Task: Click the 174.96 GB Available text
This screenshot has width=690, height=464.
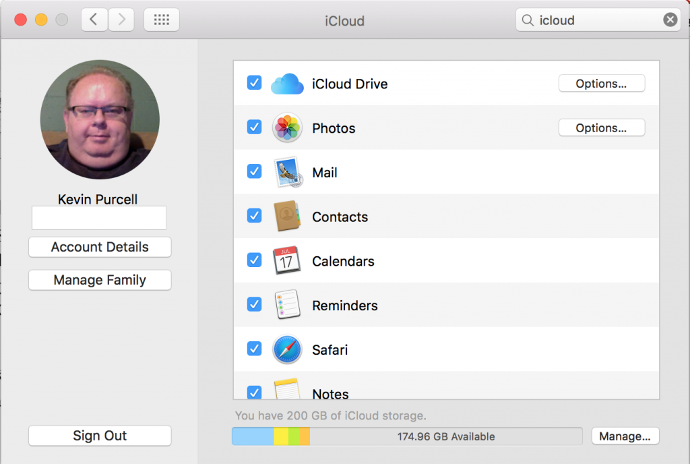Action: [446, 437]
